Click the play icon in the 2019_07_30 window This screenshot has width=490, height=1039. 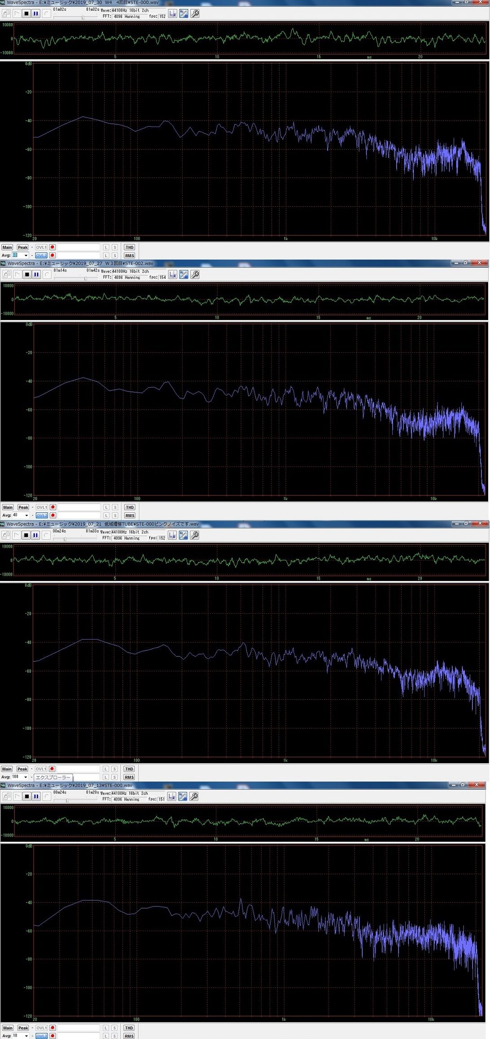point(17,13)
